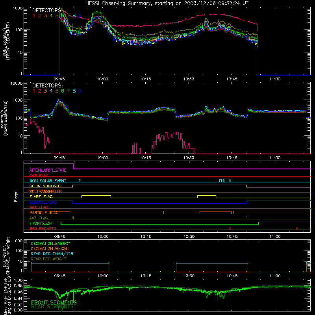Click blue detector 9 in front segments legend
The height and width of the screenshot is (315, 315).
tap(80, 16)
